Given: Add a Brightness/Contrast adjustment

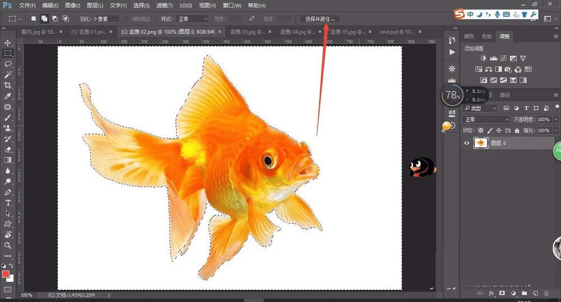Looking at the screenshot, I should pyautogui.click(x=484, y=58).
